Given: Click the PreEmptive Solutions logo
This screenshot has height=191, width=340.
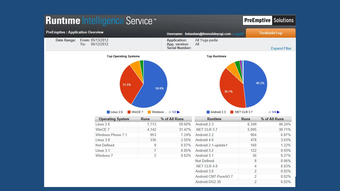Looking at the screenshot, I should (x=269, y=20).
